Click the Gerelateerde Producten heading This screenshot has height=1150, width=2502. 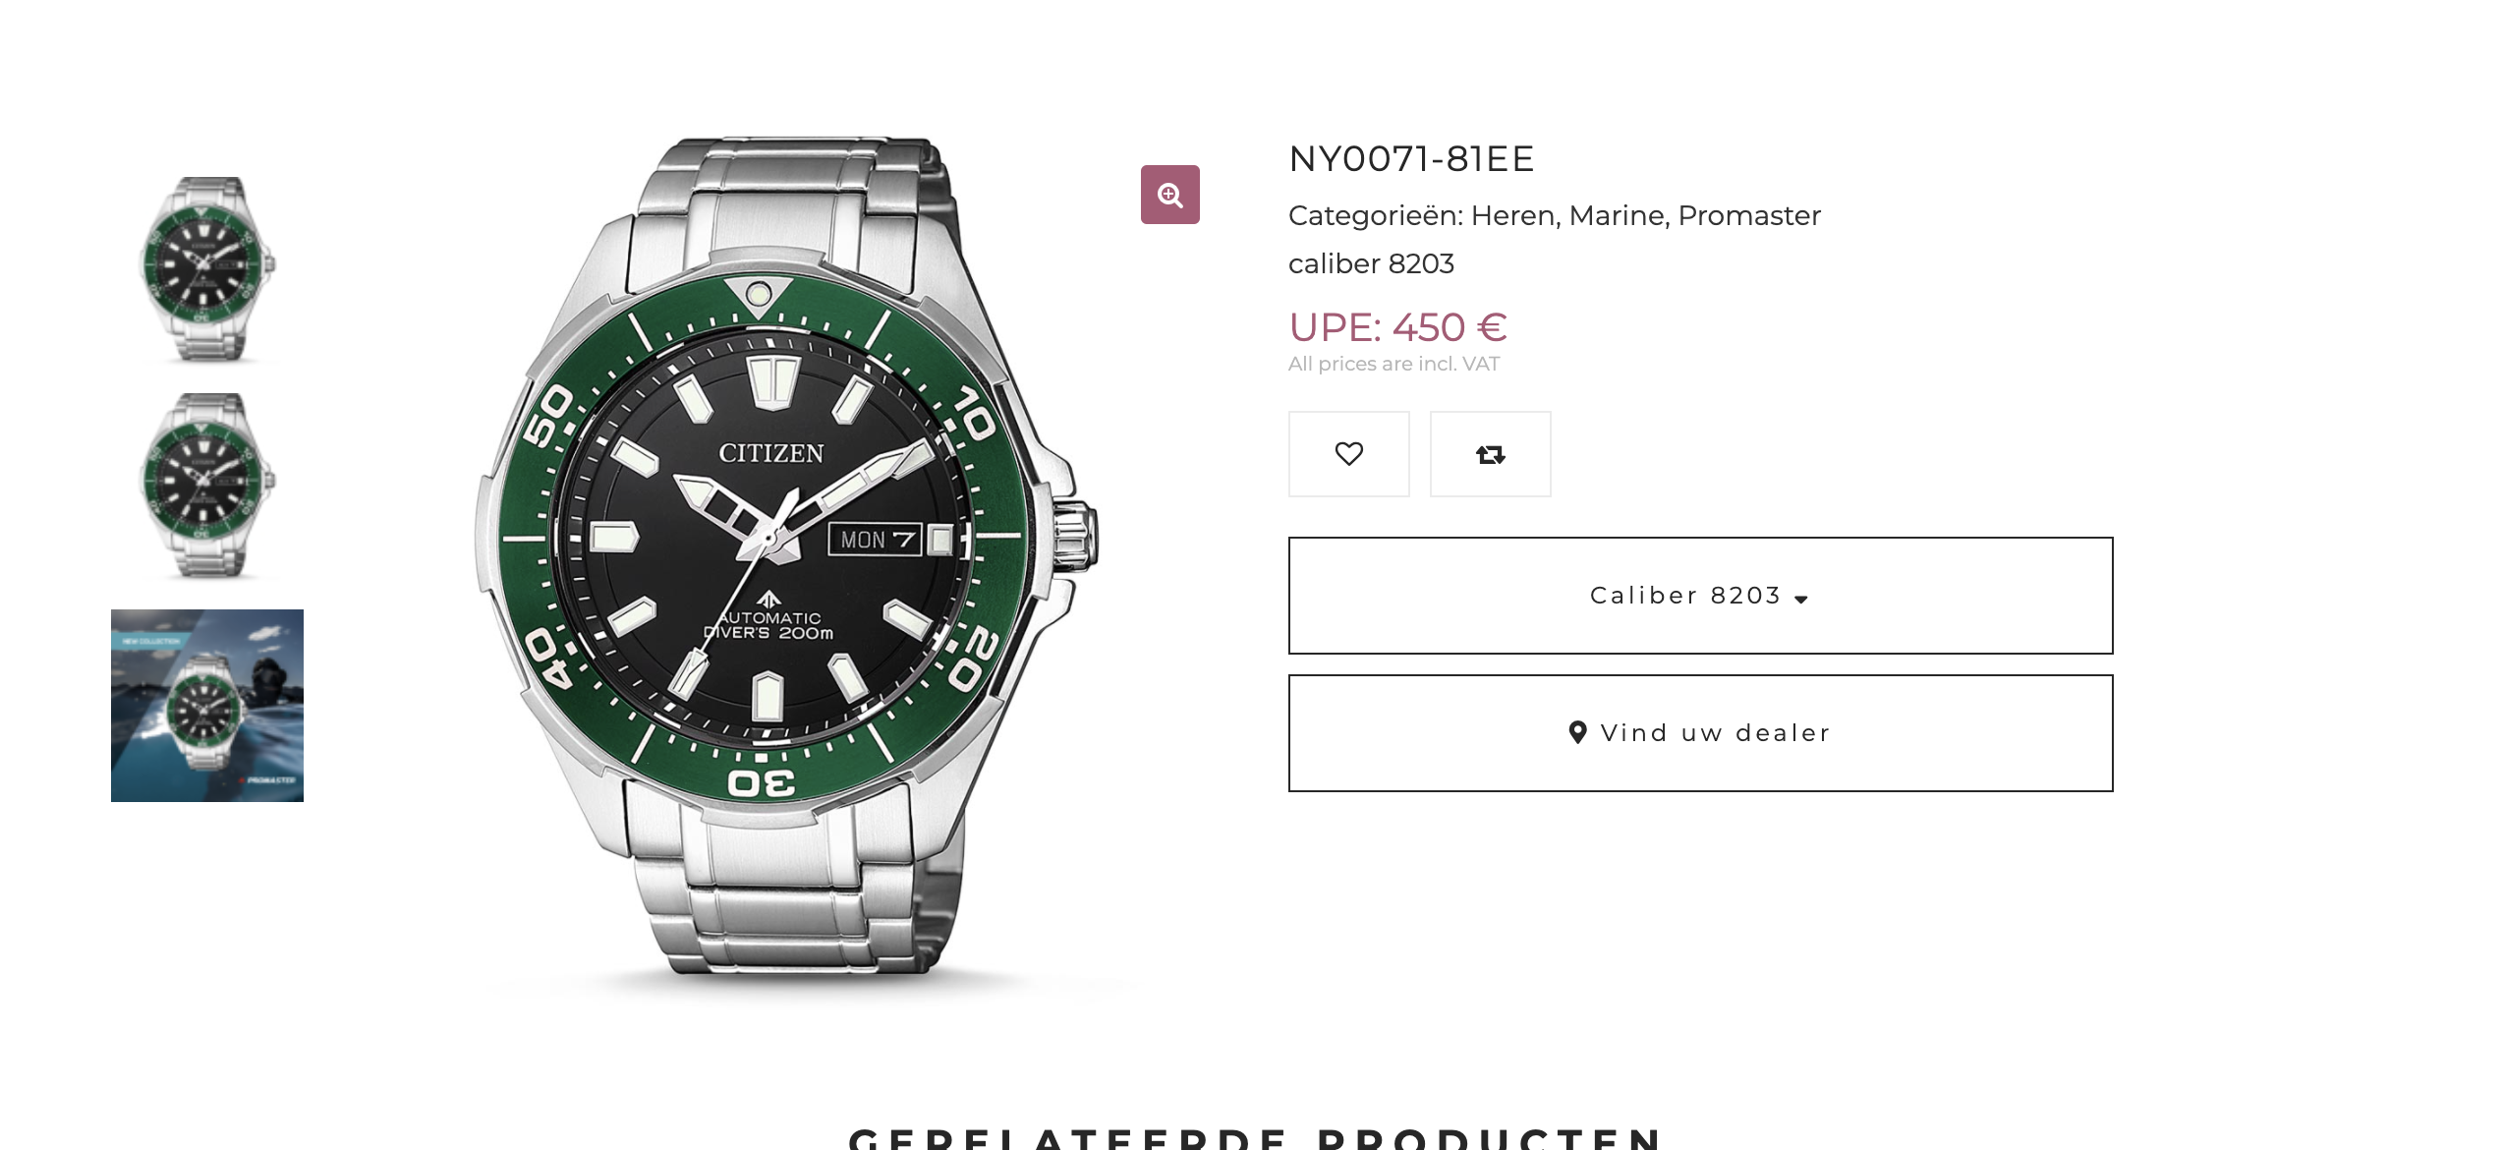[x=1255, y=1138]
